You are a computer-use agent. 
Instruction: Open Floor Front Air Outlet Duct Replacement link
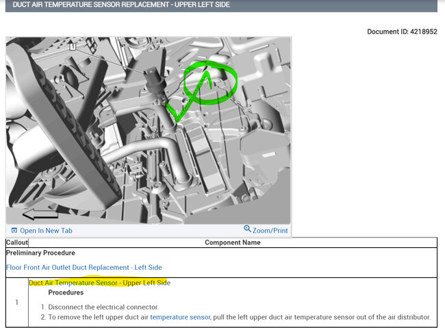(x=84, y=268)
